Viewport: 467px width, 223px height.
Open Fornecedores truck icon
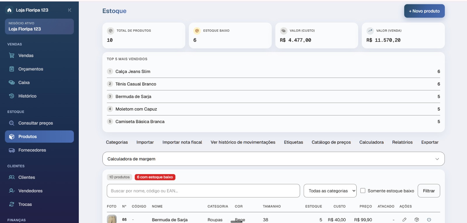(12, 150)
